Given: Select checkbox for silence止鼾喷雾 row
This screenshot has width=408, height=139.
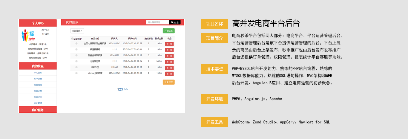Looking at the screenshot, I should click(76, 73).
